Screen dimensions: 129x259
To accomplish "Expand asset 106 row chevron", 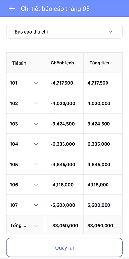I will click(36, 185).
